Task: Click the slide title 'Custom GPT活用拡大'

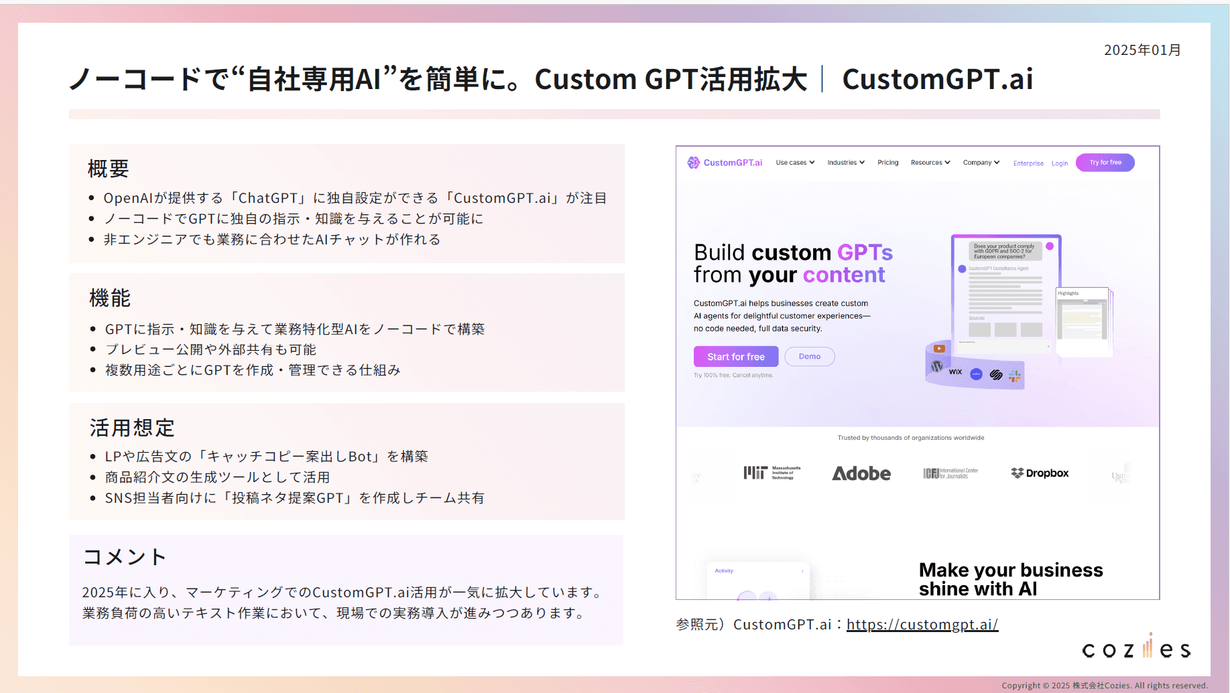Action: click(x=670, y=79)
